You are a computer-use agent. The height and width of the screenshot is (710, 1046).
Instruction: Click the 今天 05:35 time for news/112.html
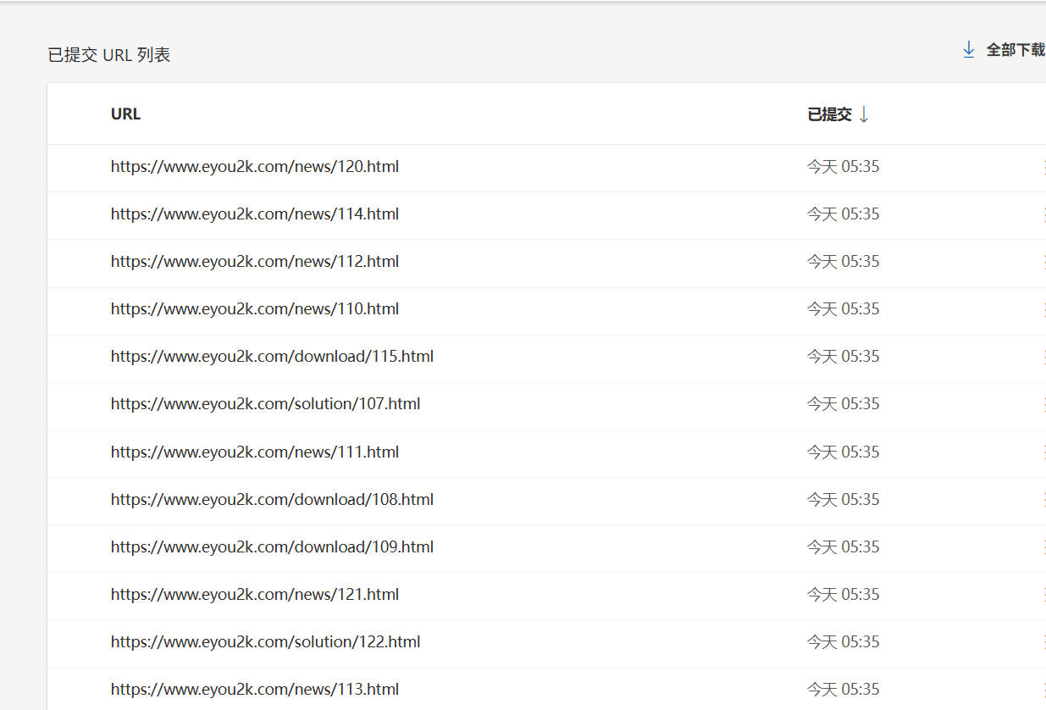[x=844, y=262]
